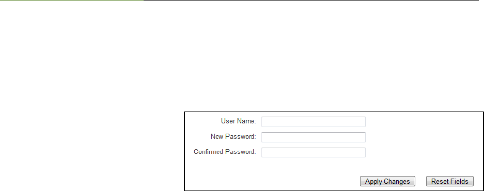Viewport: 484px width, 191px height.
Task: Select the Confirmed Password input box
Action: [x=314, y=152]
